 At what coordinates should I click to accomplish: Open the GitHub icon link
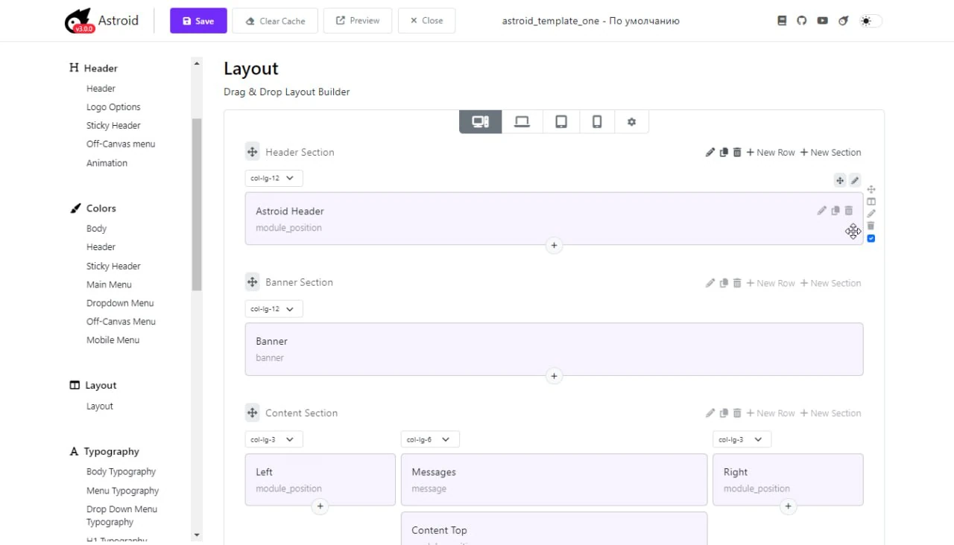802,21
